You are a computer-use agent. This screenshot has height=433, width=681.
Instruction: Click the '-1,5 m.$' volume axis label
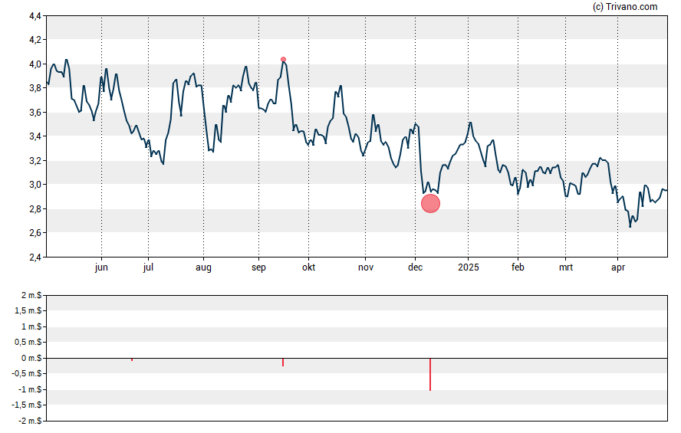(27, 405)
